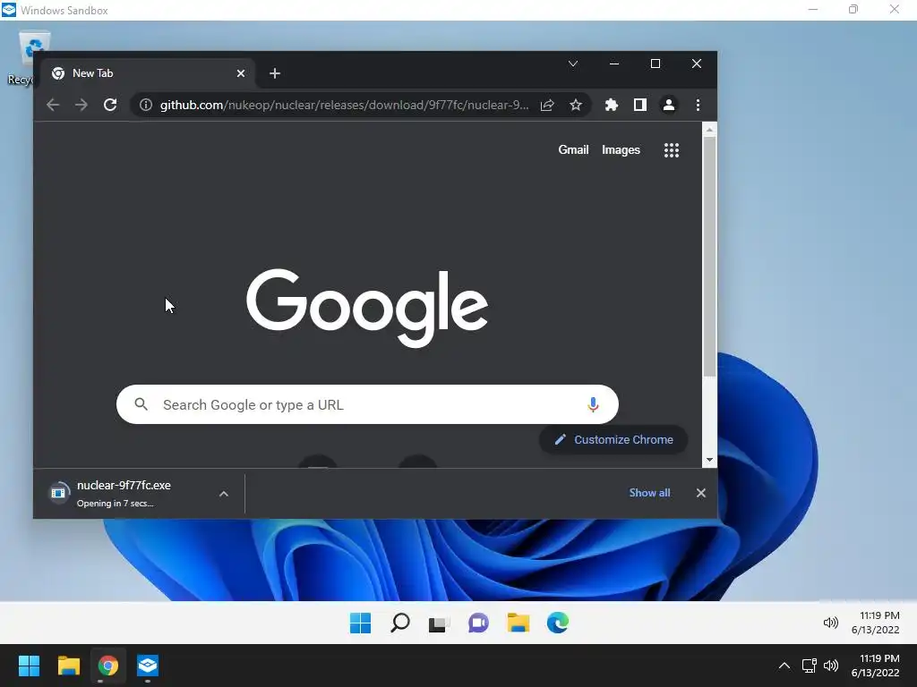Viewport: 917px width, 687px height.
Task: View site information icon in address bar
Action: point(146,106)
